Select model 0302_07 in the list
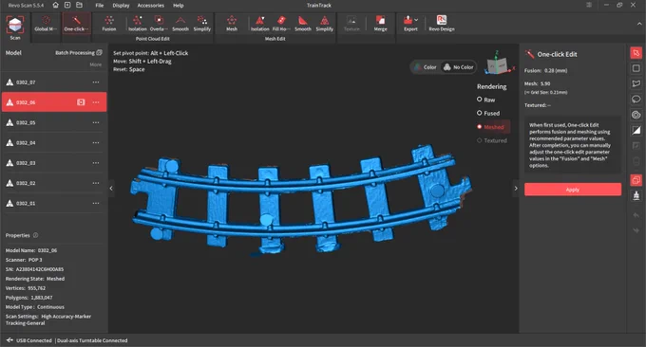Screen dimensions: 646x347 pos(54,82)
